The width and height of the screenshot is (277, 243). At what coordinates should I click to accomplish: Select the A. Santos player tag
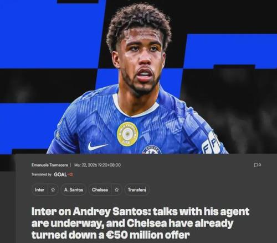pyautogui.click(x=74, y=189)
